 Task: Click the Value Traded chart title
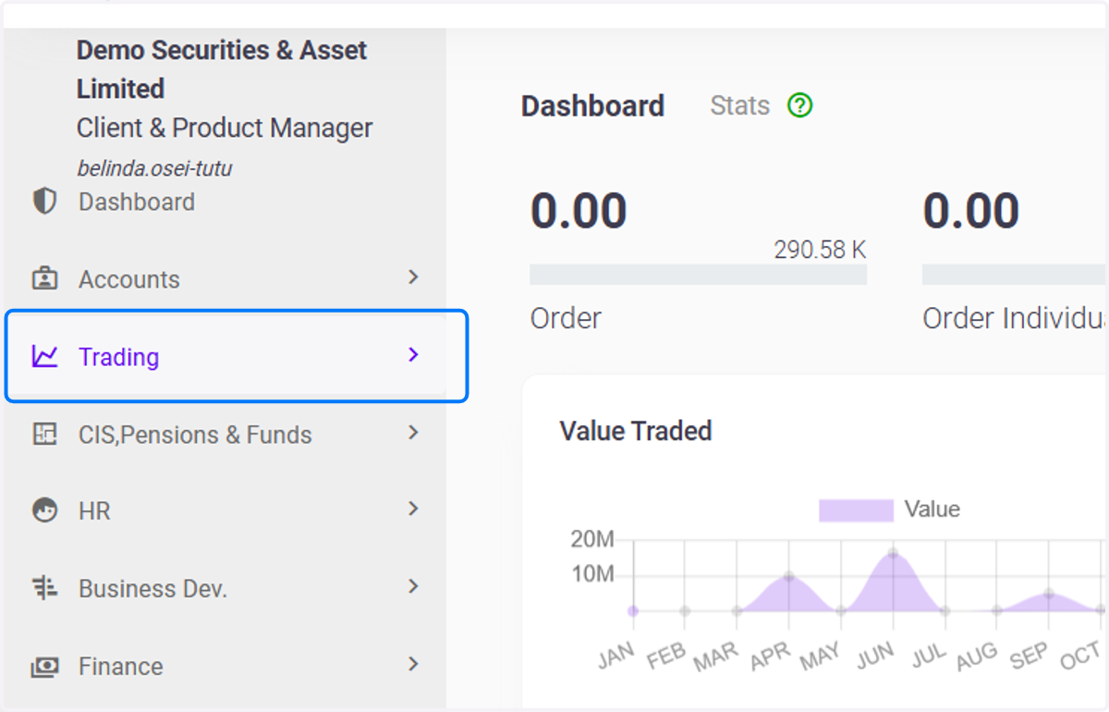636,431
